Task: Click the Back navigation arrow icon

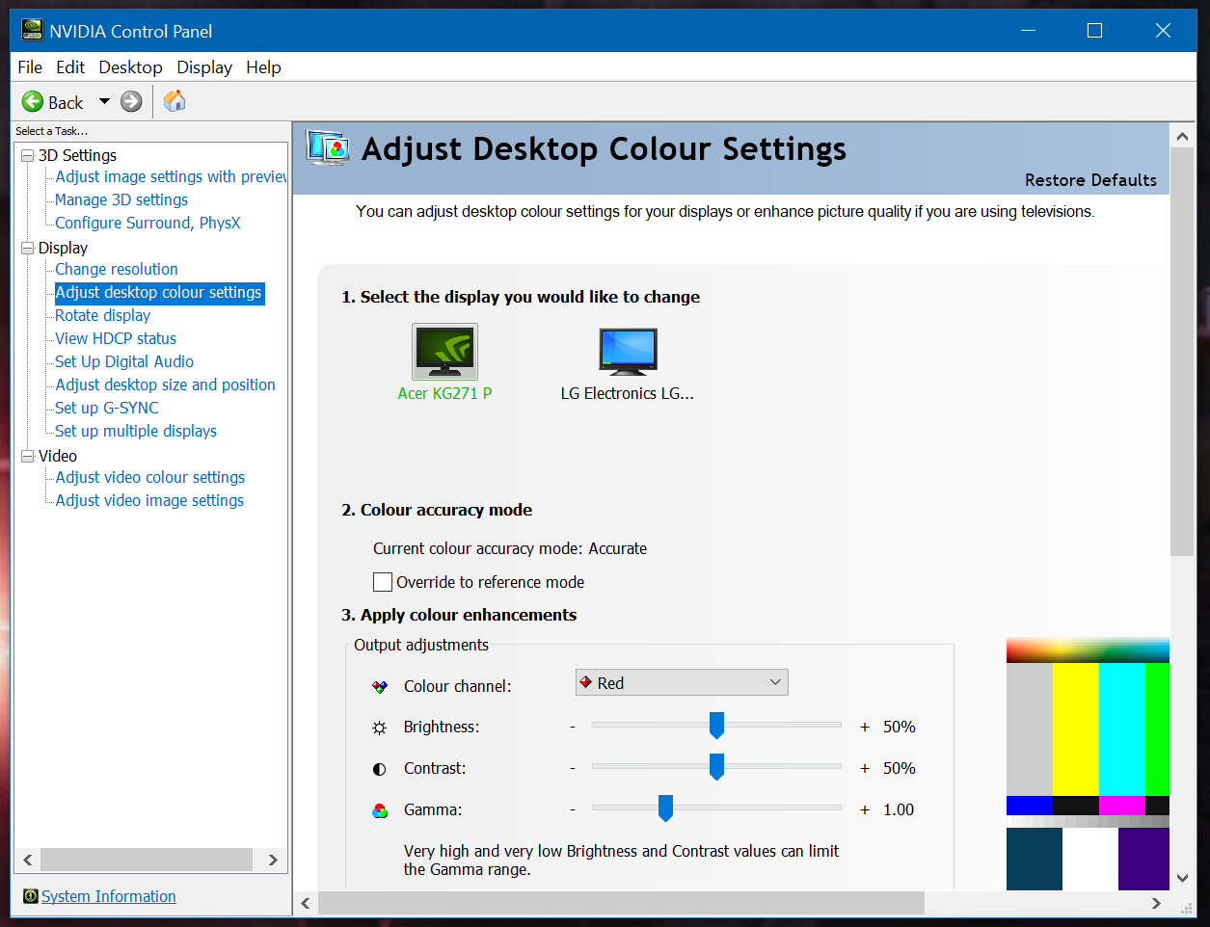Action: click(x=31, y=101)
